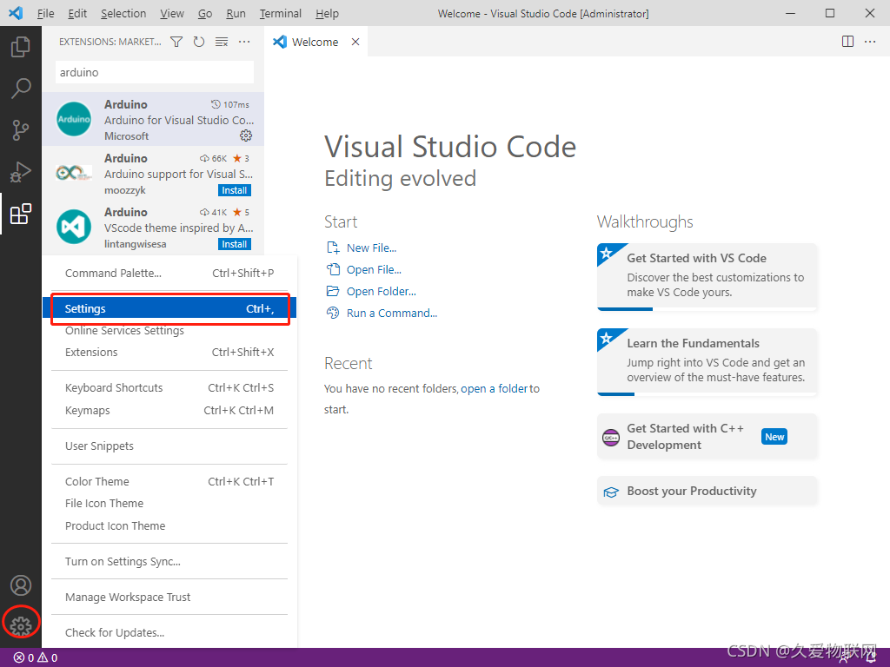Choose Product Icon Theme menu entry
The image size is (890, 667).
169,525
